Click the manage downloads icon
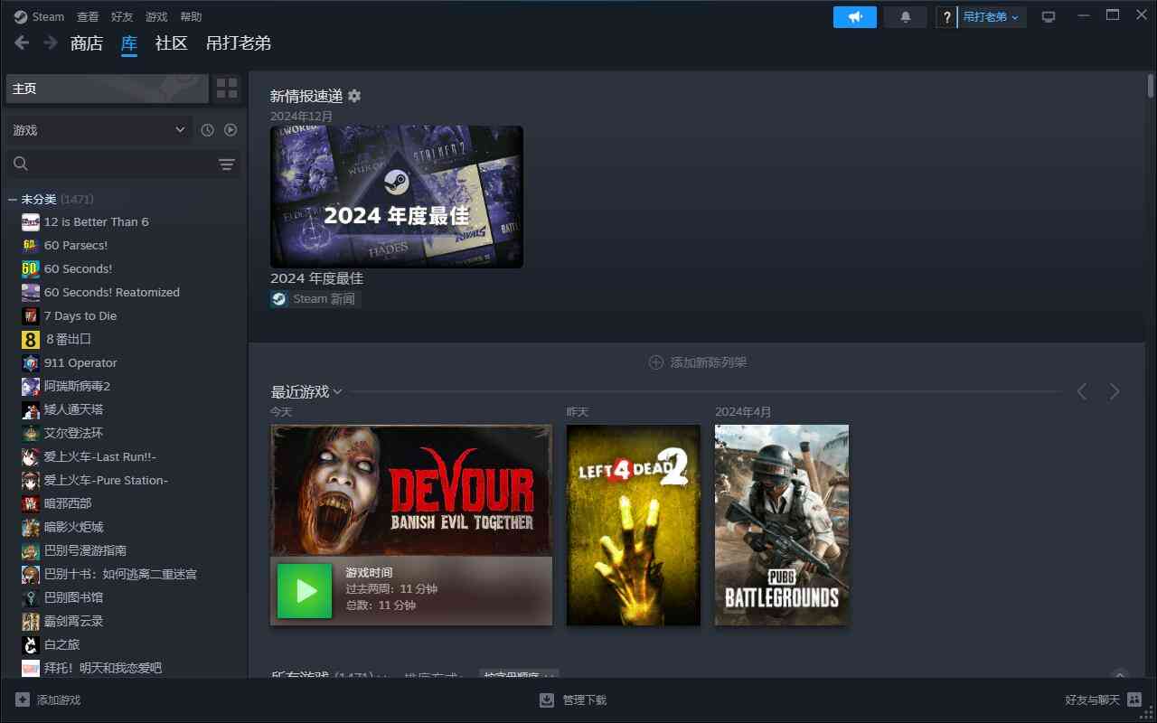This screenshot has height=723, width=1157. (547, 700)
